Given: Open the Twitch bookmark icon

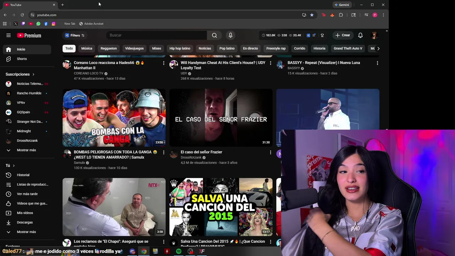Looking at the screenshot, I should pyautogui.click(x=23, y=24).
